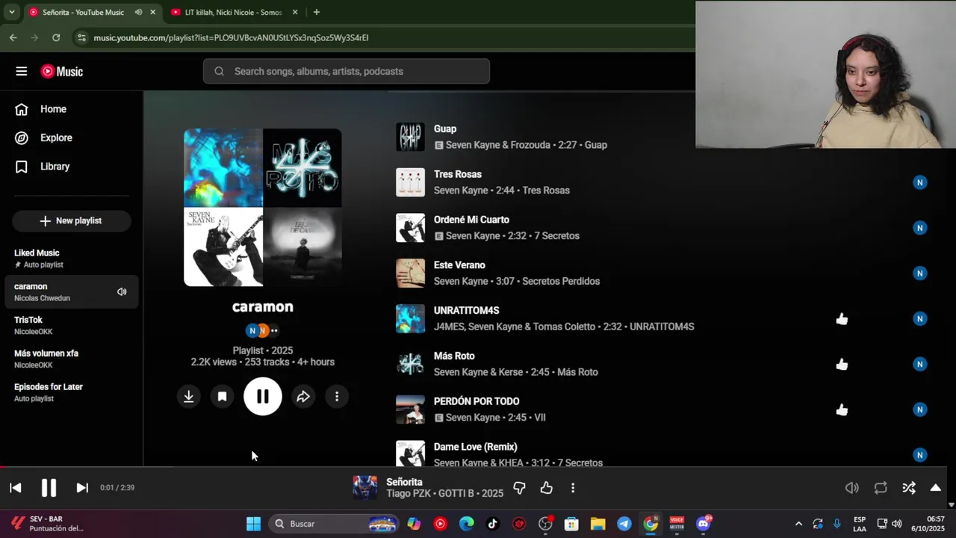Open Microsoft Edge from the taskbar
Screen dimensions: 956x538
pyautogui.click(x=467, y=524)
